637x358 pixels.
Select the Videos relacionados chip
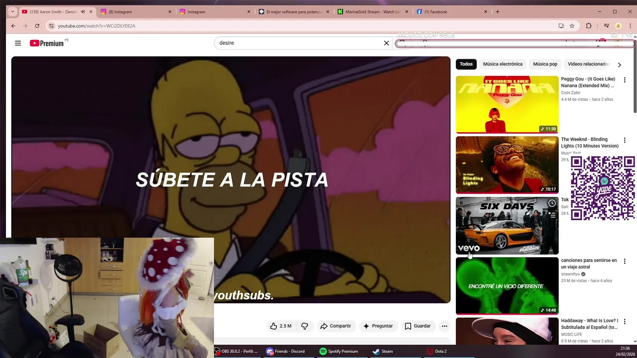pos(588,64)
